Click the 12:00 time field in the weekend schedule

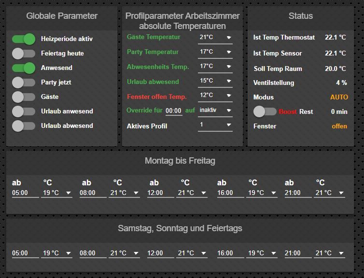(160, 253)
